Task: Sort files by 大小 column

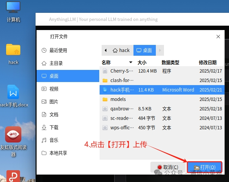Action: (x=142, y=62)
